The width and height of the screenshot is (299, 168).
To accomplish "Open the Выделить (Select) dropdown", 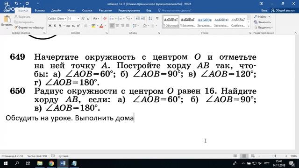I will [263, 28].
